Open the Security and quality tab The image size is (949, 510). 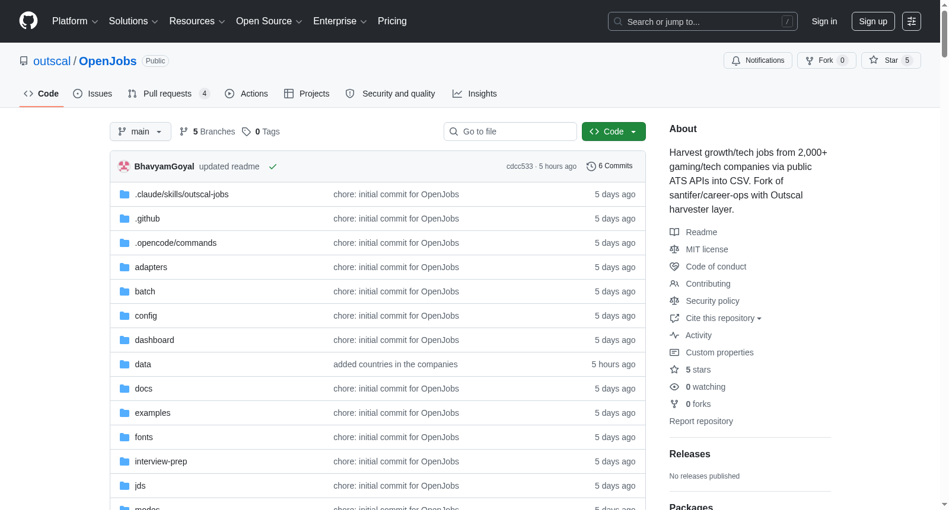(x=390, y=94)
